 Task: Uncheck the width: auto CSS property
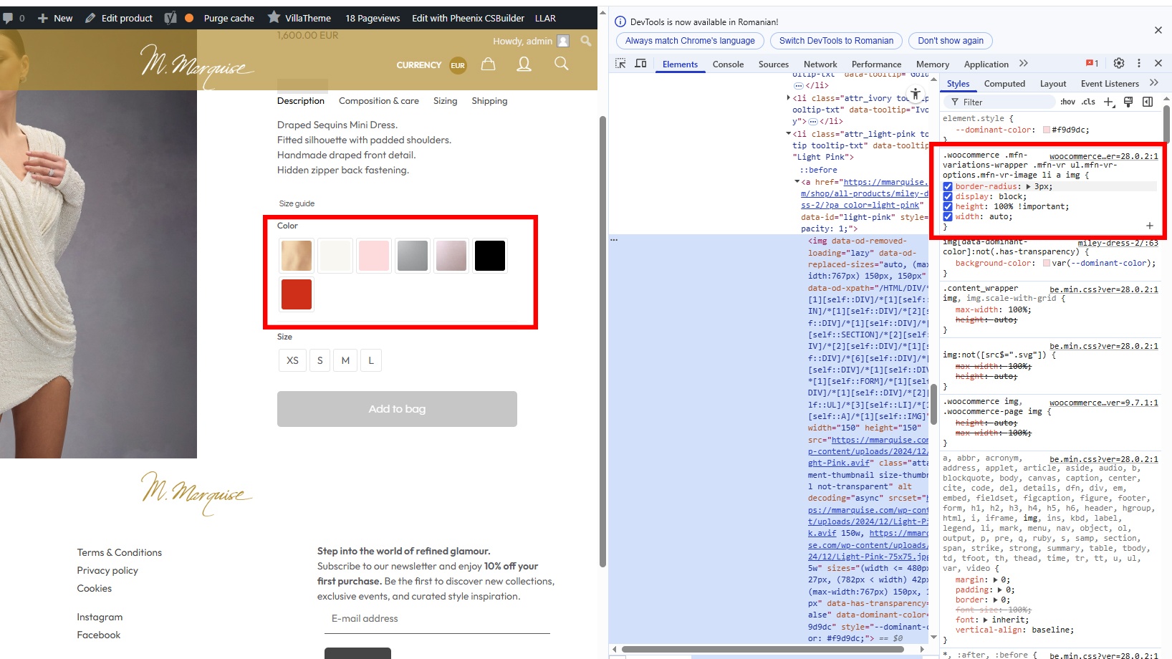click(948, 216)
